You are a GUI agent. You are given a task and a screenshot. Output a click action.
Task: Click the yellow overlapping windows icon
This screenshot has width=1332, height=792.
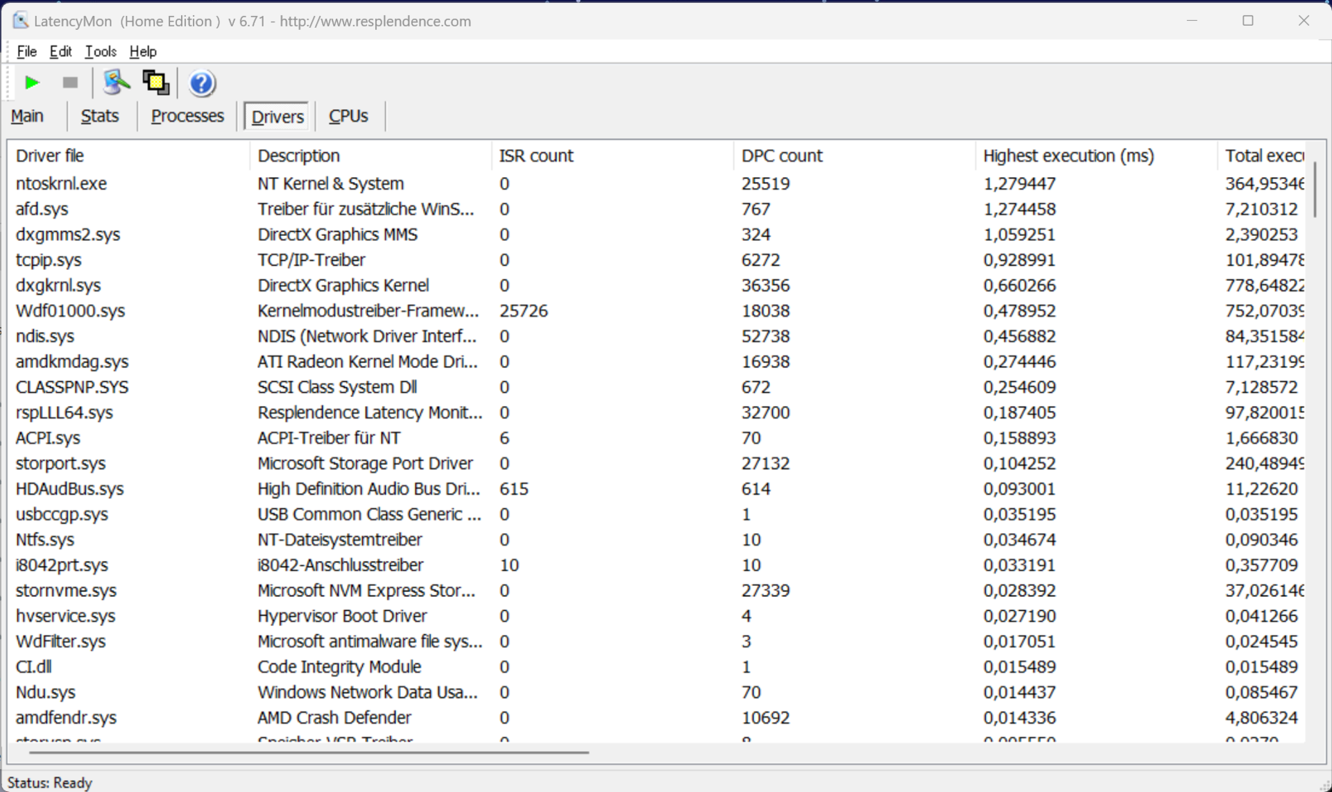click(x=156, y=83)
